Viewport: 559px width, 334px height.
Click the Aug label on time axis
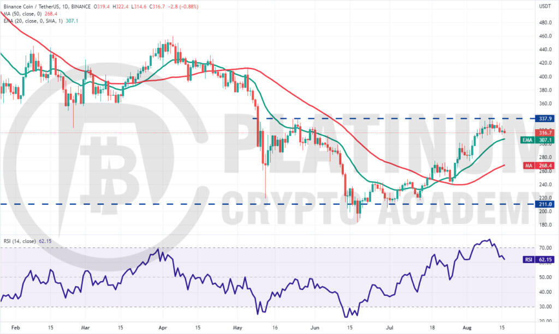coord(467,327)
